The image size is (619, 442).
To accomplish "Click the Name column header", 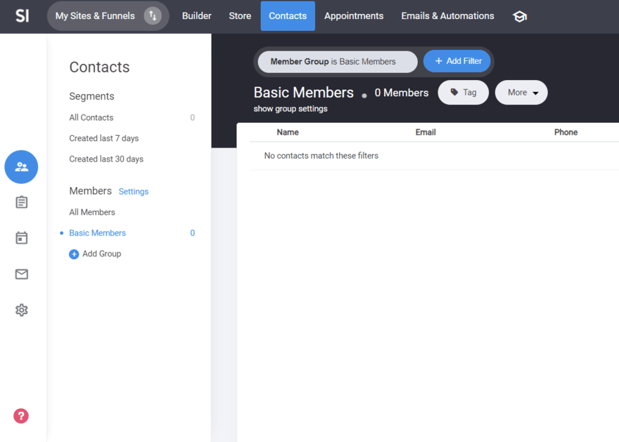I will pos(288,133).
